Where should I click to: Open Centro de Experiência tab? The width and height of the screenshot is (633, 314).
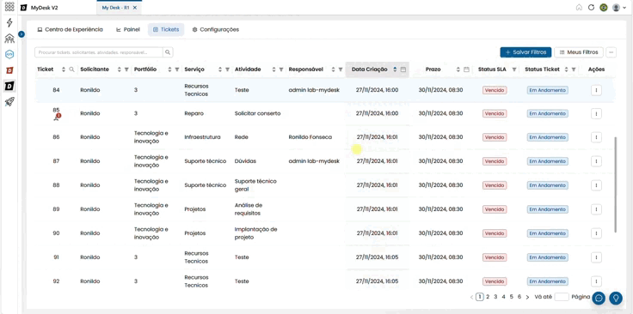[x=70, y=29]
